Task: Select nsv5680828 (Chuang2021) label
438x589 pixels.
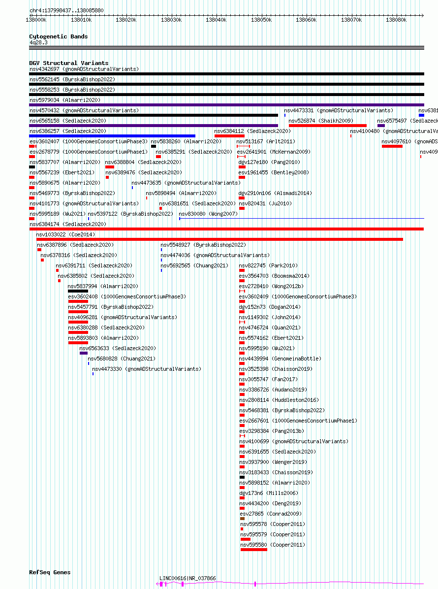Action: (122, 359)
